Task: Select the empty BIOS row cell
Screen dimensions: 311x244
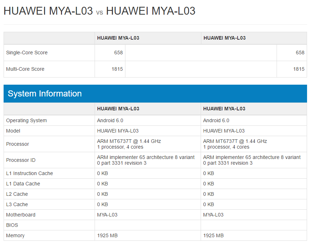Action: (148, 225)
